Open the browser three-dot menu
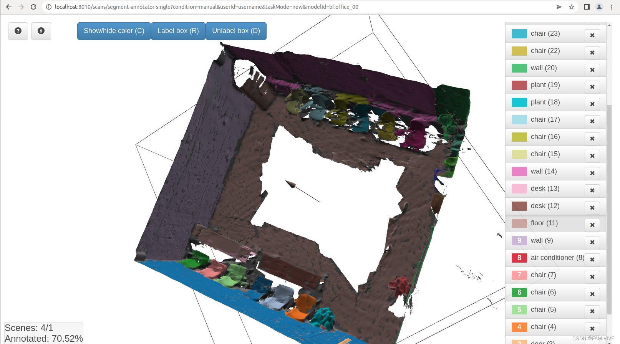 pos(612,7)
